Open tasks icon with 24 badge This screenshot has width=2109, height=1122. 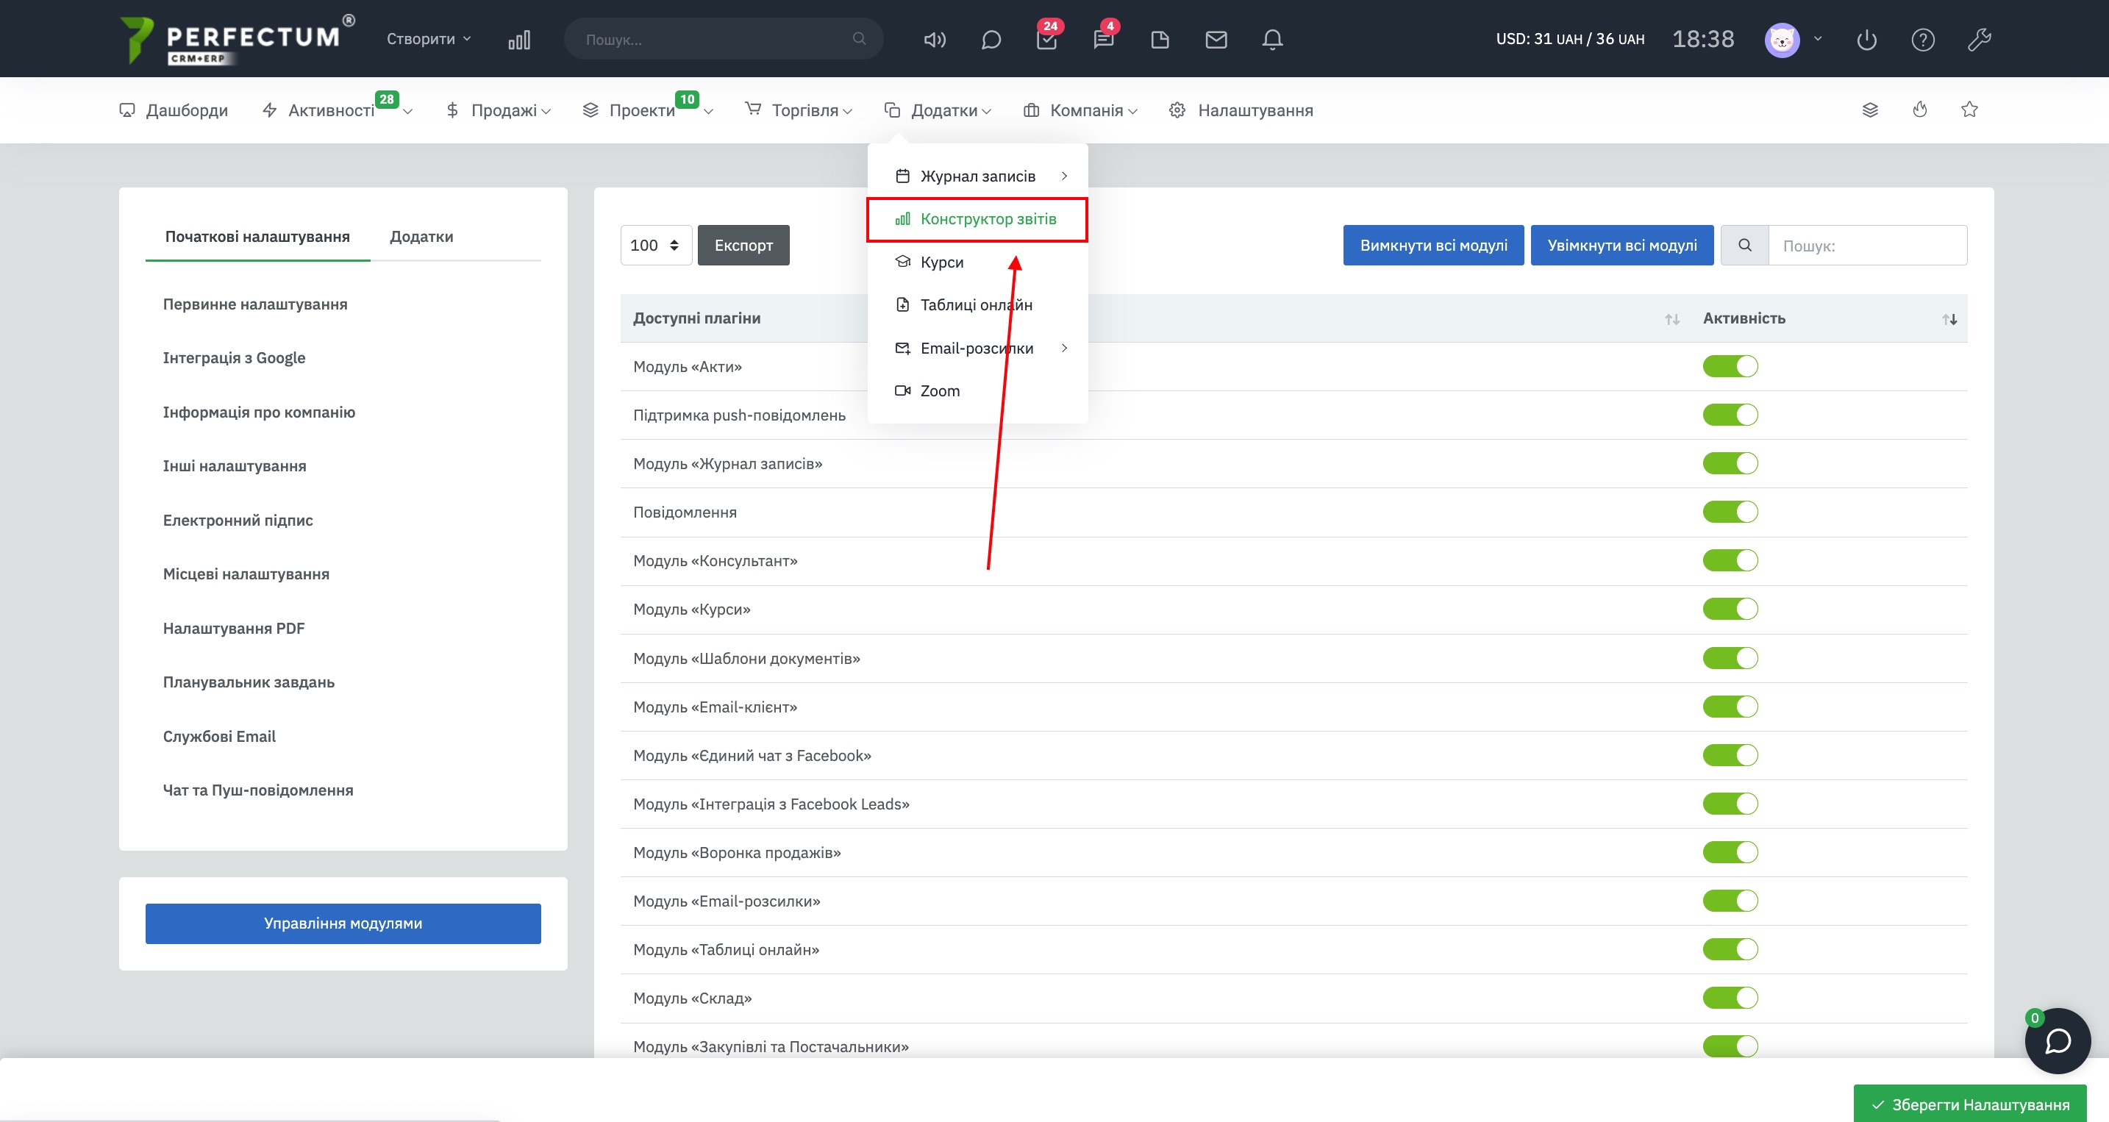pyautogui.click(x=1046, y=39)
